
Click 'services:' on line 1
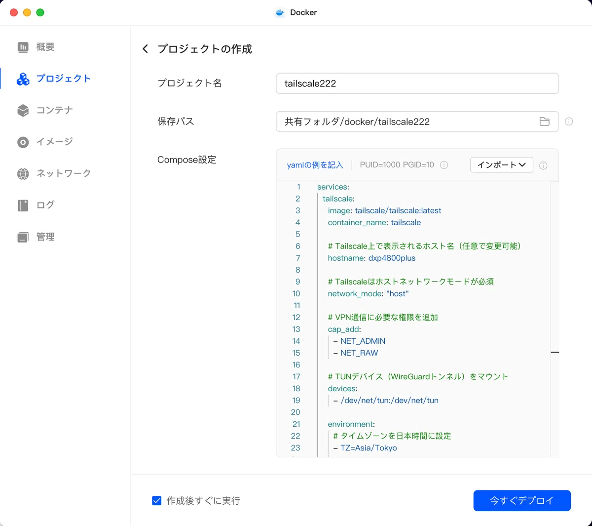[x=333, y=187]
